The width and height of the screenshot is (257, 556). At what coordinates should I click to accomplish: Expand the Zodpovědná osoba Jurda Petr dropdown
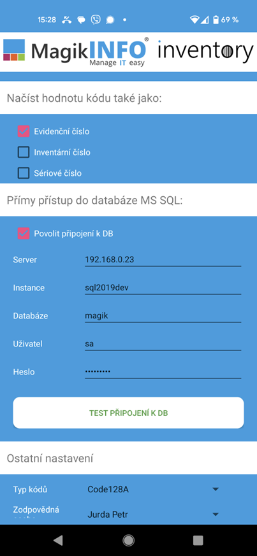click(153, 514)
